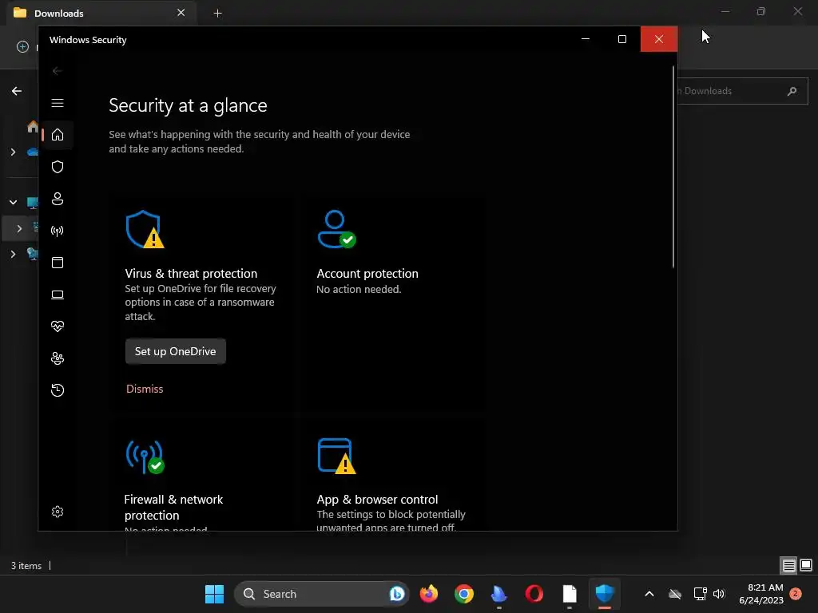818x613 pixels.
Task: Open Account protection person sidebar icon
Action: (58, 199)
